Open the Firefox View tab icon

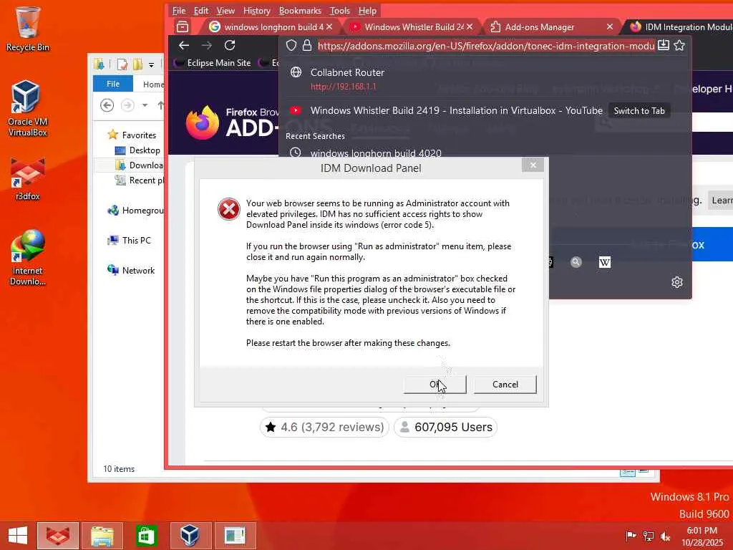(x=183, y=26)
